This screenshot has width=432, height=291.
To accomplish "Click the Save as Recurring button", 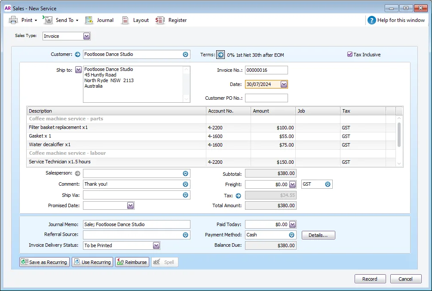I will (44, 262).
